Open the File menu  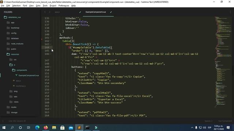click(3, 6)
